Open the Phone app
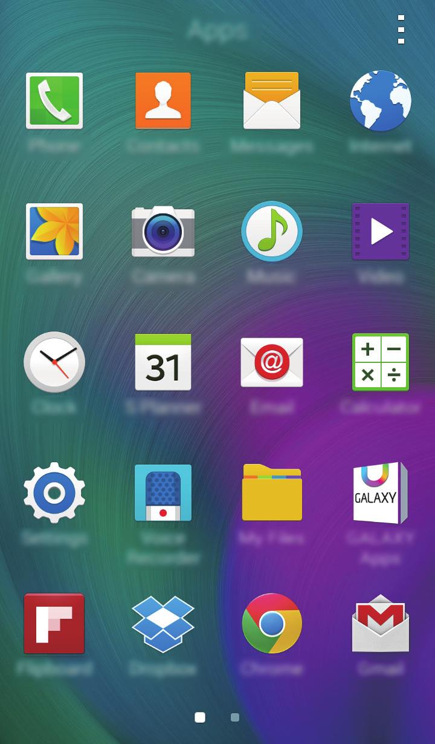 (54, 100)
